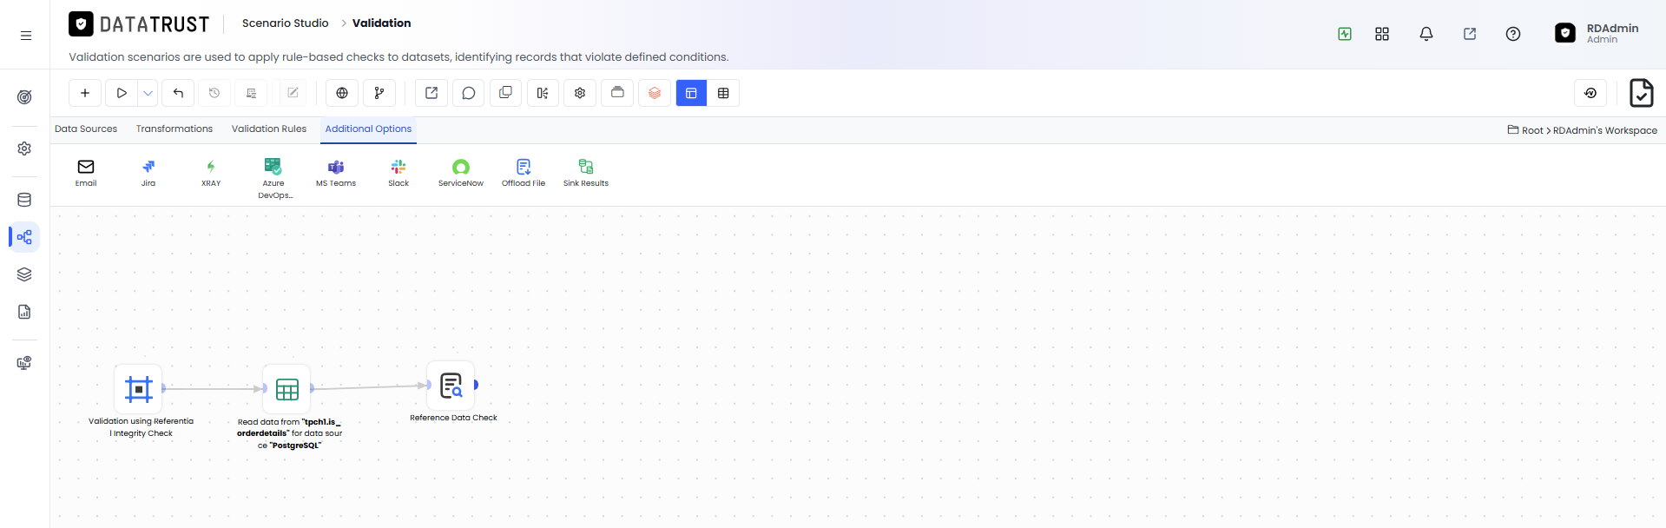Open the apps grid icon
This screenshot has height=528, width=1666.
[1382, 34]
